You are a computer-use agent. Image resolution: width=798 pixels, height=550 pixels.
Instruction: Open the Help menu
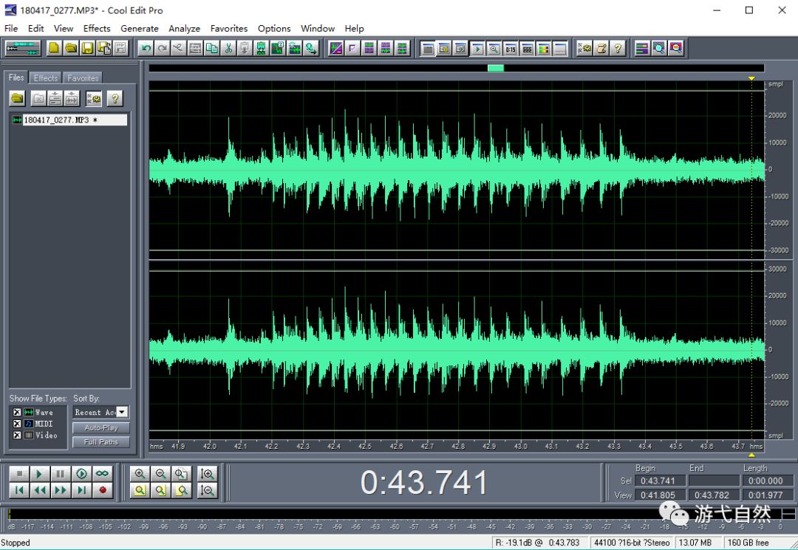354,29
